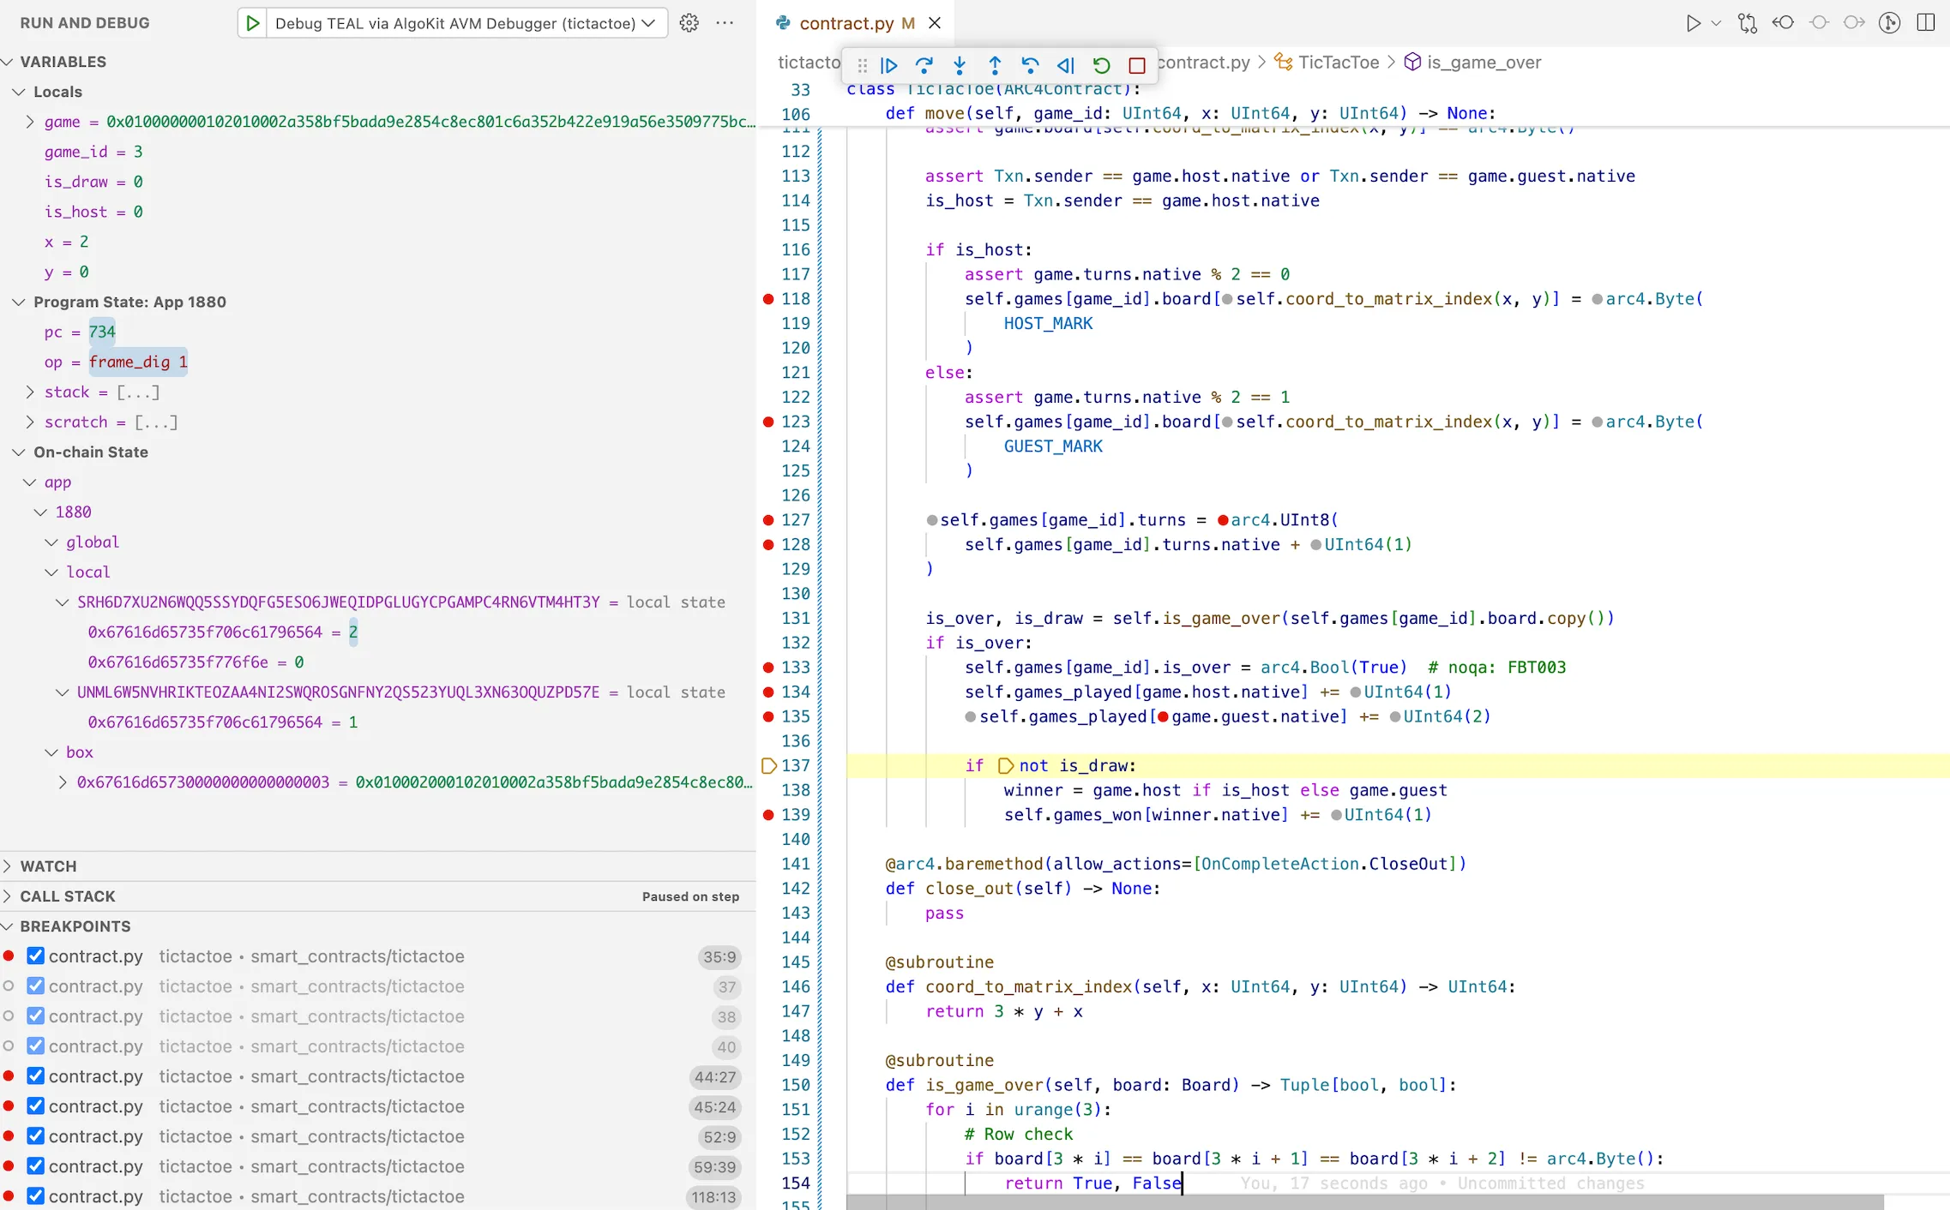Split the editor right
Image resolution: width=1950 pixels, height=1210 pixels.
click(x=1926, y=22)
